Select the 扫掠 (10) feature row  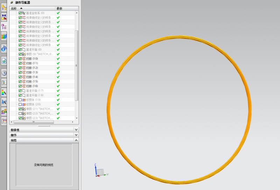pyautogui.click(x=42, y=59)
